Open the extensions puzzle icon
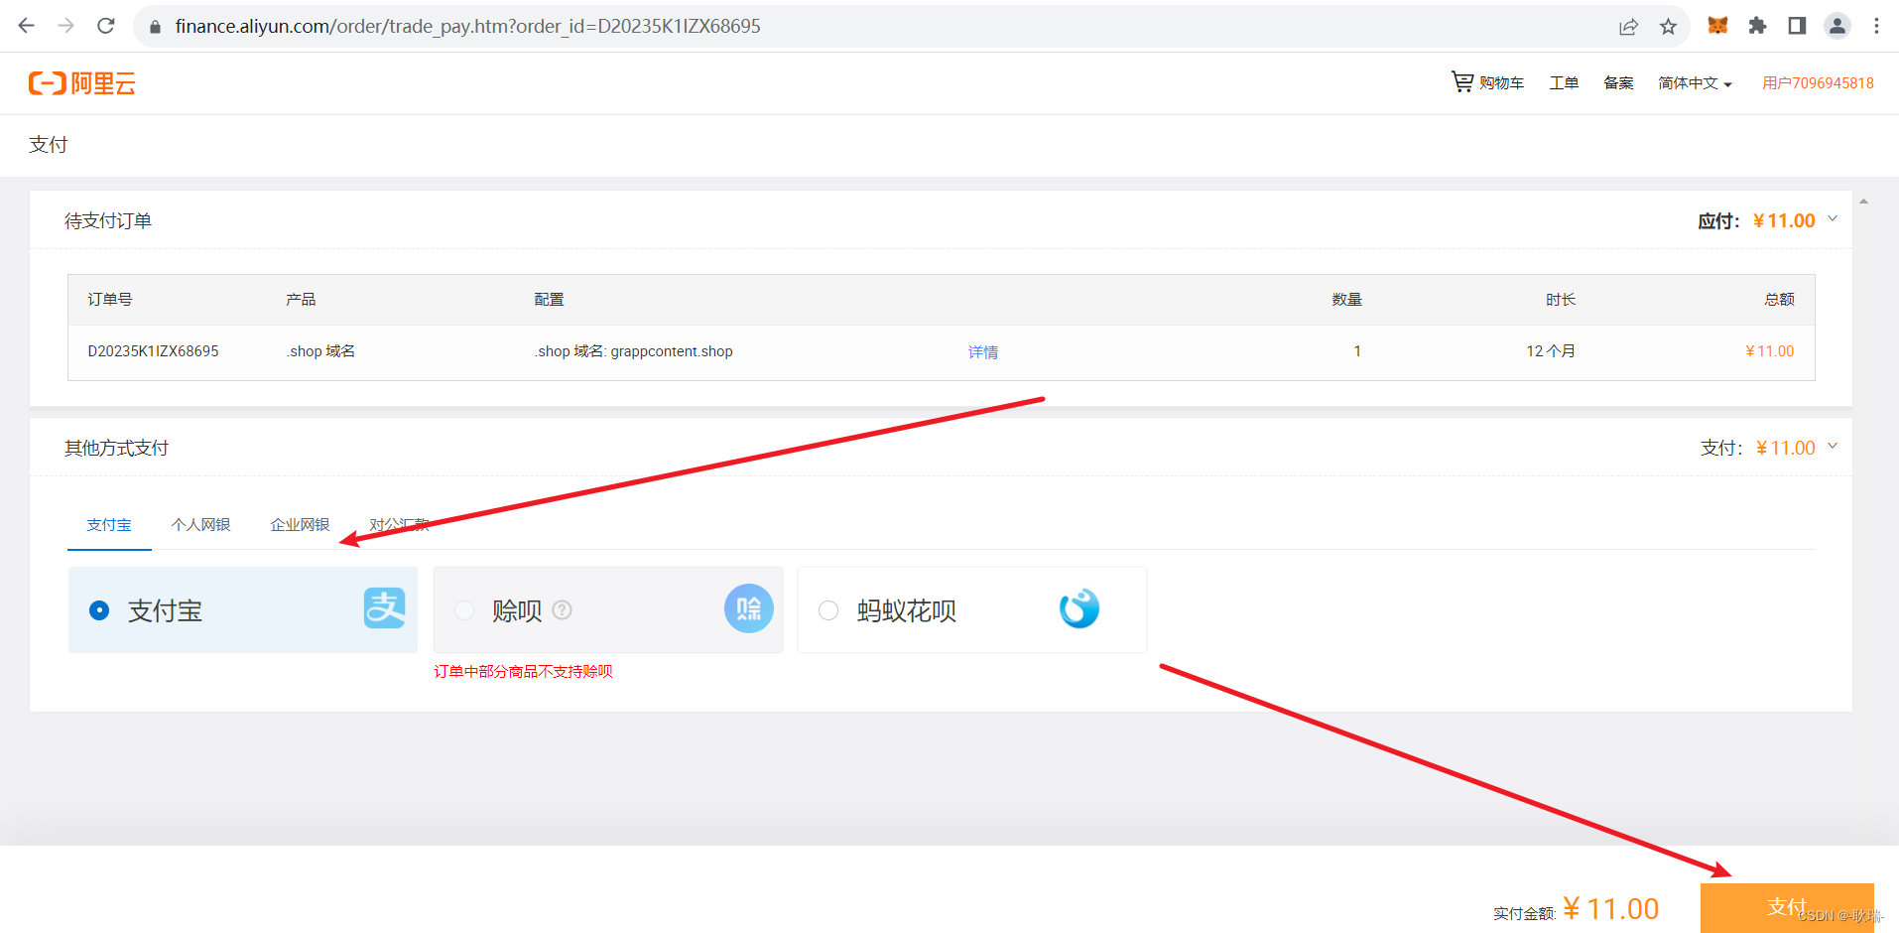Screen dimensions: 1899x933 tap(1757, 26)
